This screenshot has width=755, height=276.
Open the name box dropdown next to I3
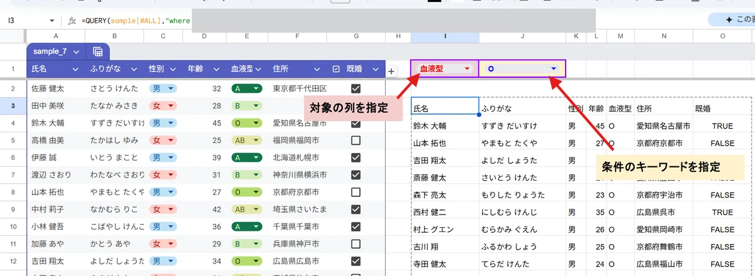pyautogui.click(x=51, y=21)
